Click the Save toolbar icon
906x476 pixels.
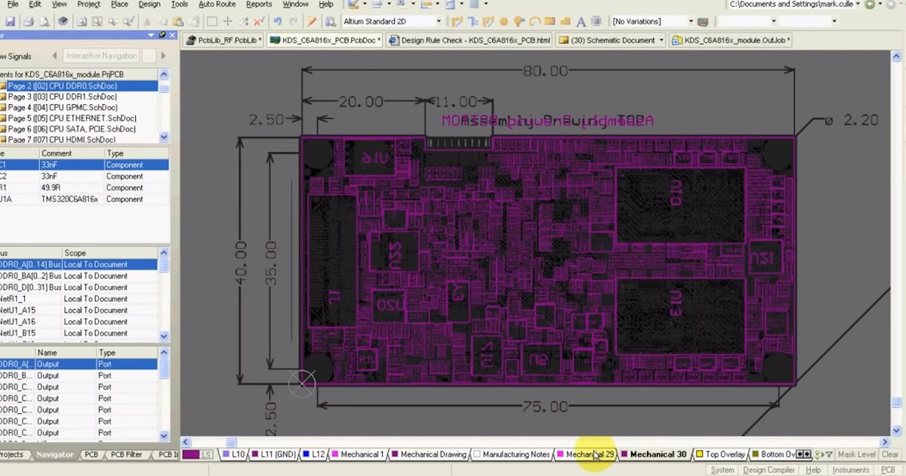[x=11, y=20]
